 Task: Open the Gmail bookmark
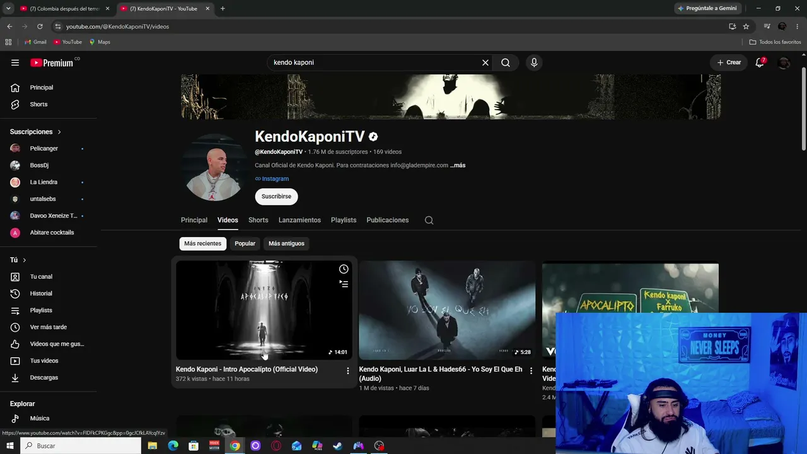click(35, 42)
